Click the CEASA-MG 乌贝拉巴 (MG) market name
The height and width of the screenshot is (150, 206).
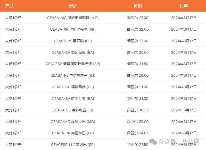point(73,122)
